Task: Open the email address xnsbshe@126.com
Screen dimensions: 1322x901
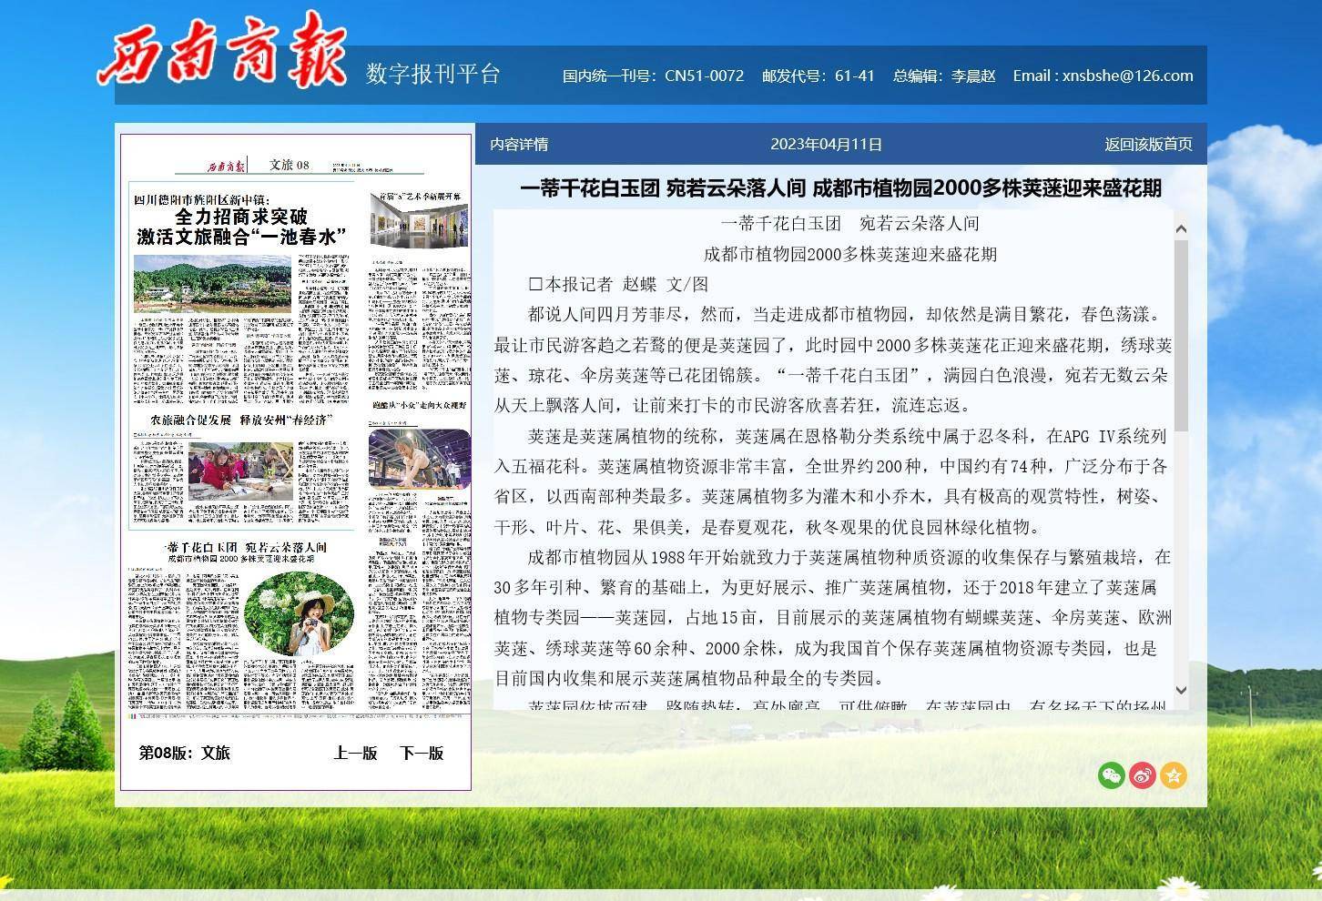Action: click(1103, 76)
